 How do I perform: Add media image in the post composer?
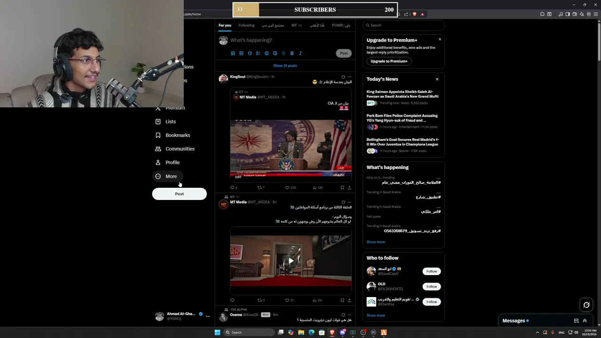232,54
